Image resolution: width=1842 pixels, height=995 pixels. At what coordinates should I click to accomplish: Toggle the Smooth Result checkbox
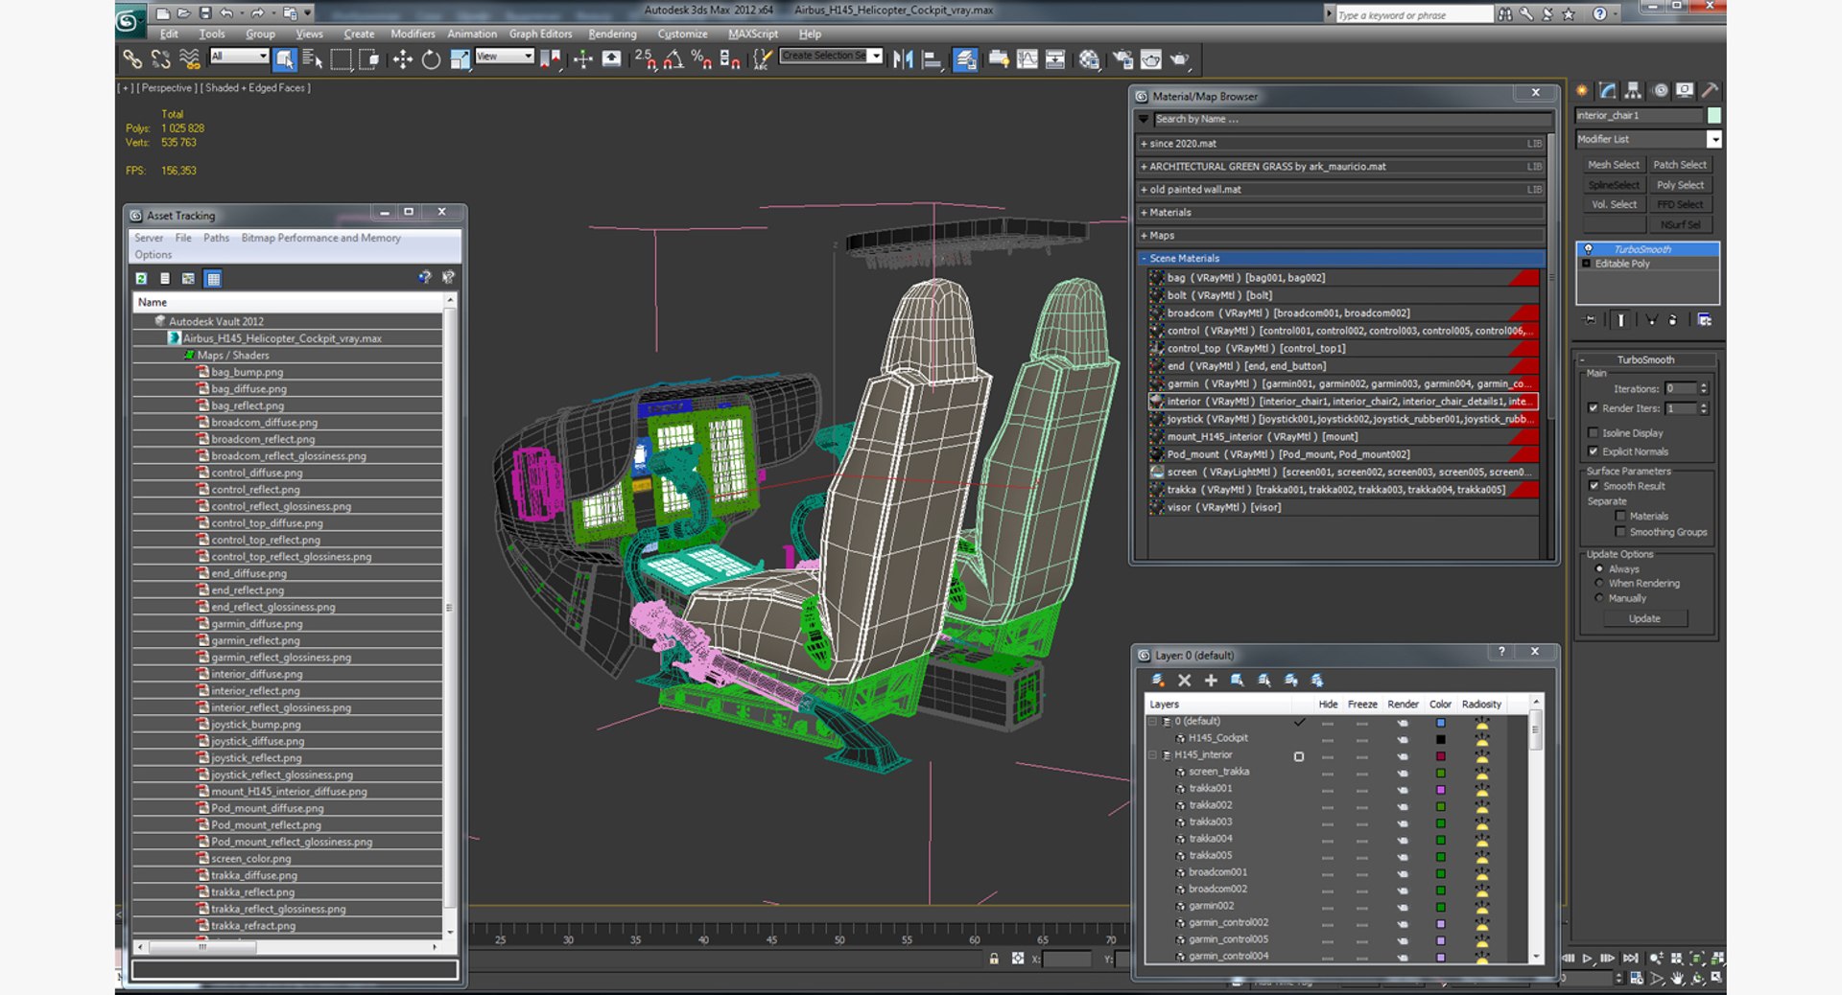tap(1594, 486)
